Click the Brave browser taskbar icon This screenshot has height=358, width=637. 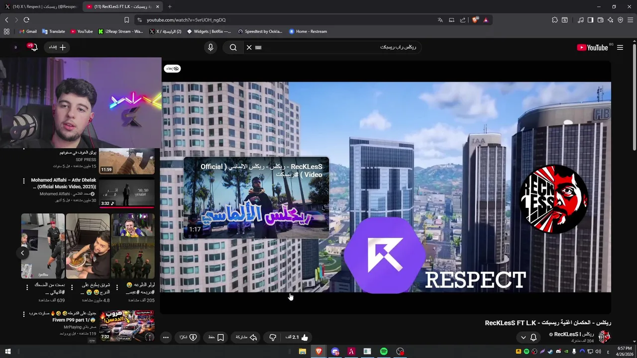318,352
